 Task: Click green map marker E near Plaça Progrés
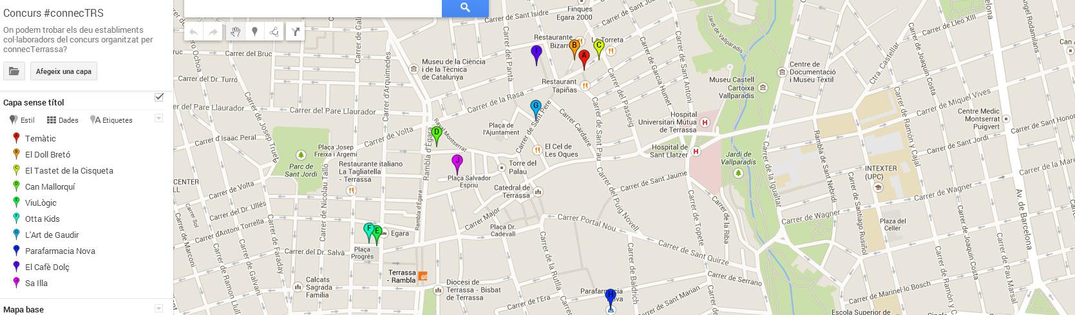tap(378, 235)
